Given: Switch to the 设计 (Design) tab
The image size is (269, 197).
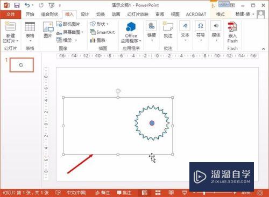Looking at the screenshot, I should click(84, 14).
